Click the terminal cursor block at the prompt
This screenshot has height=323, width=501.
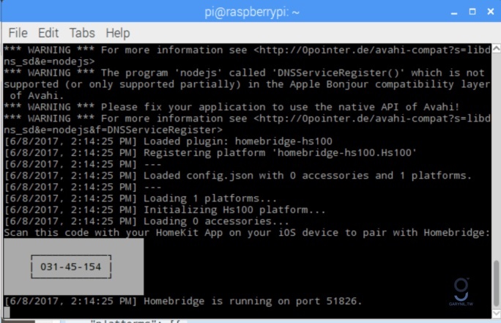tap(7, 312)
